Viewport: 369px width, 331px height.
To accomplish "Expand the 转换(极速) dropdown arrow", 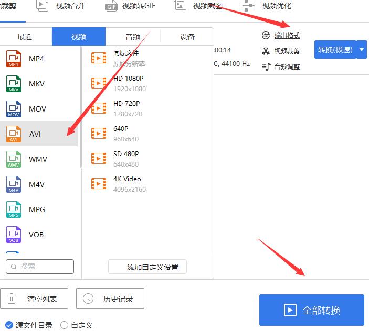I will point(362,50).
